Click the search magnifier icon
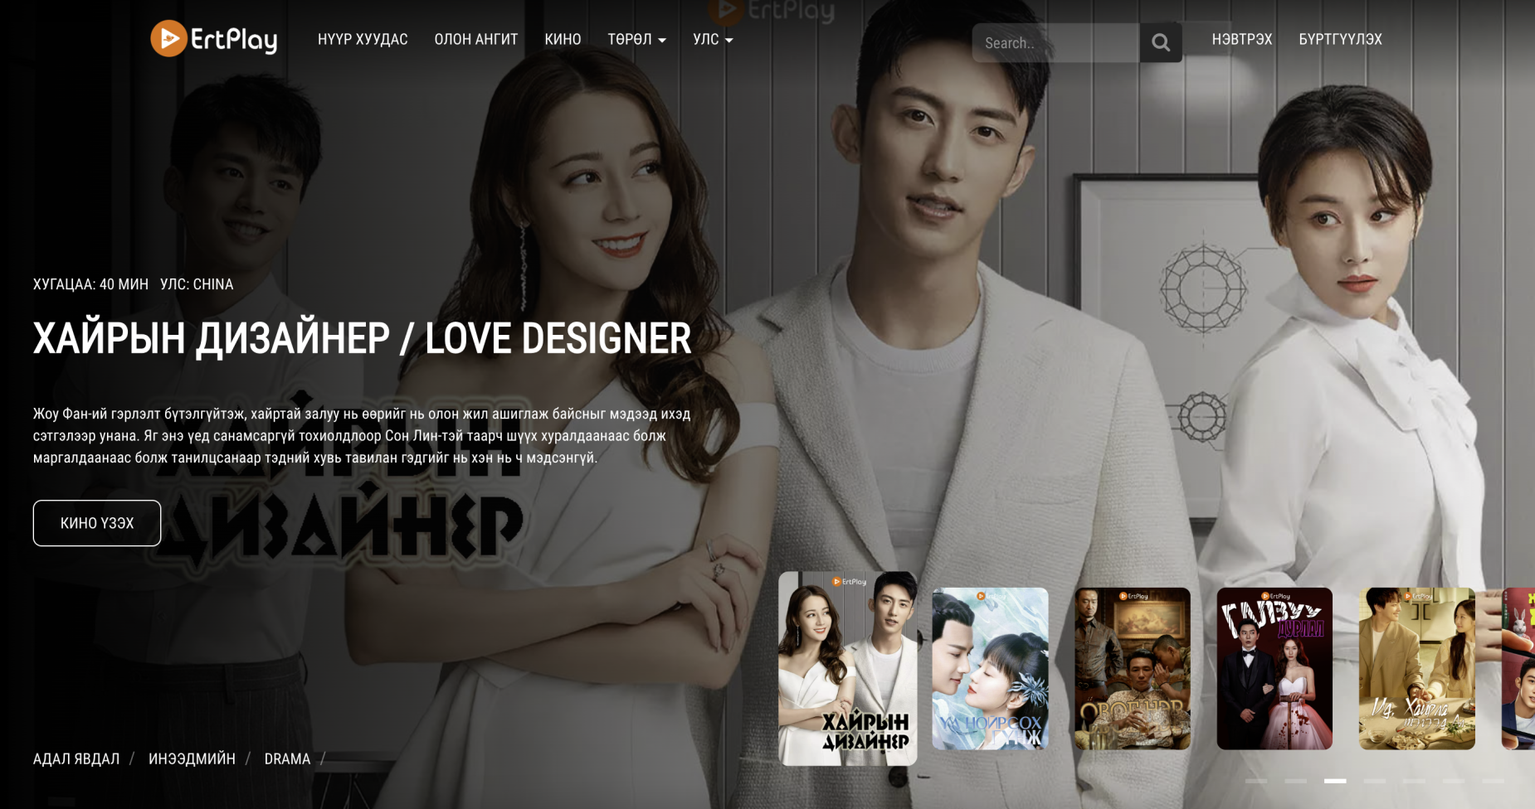 [x=1161, y=42]
